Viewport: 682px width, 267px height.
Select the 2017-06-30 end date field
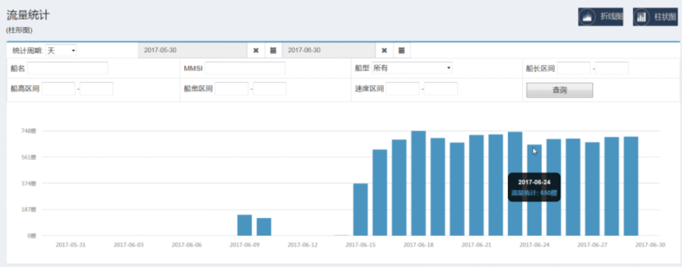coord(328,50)
